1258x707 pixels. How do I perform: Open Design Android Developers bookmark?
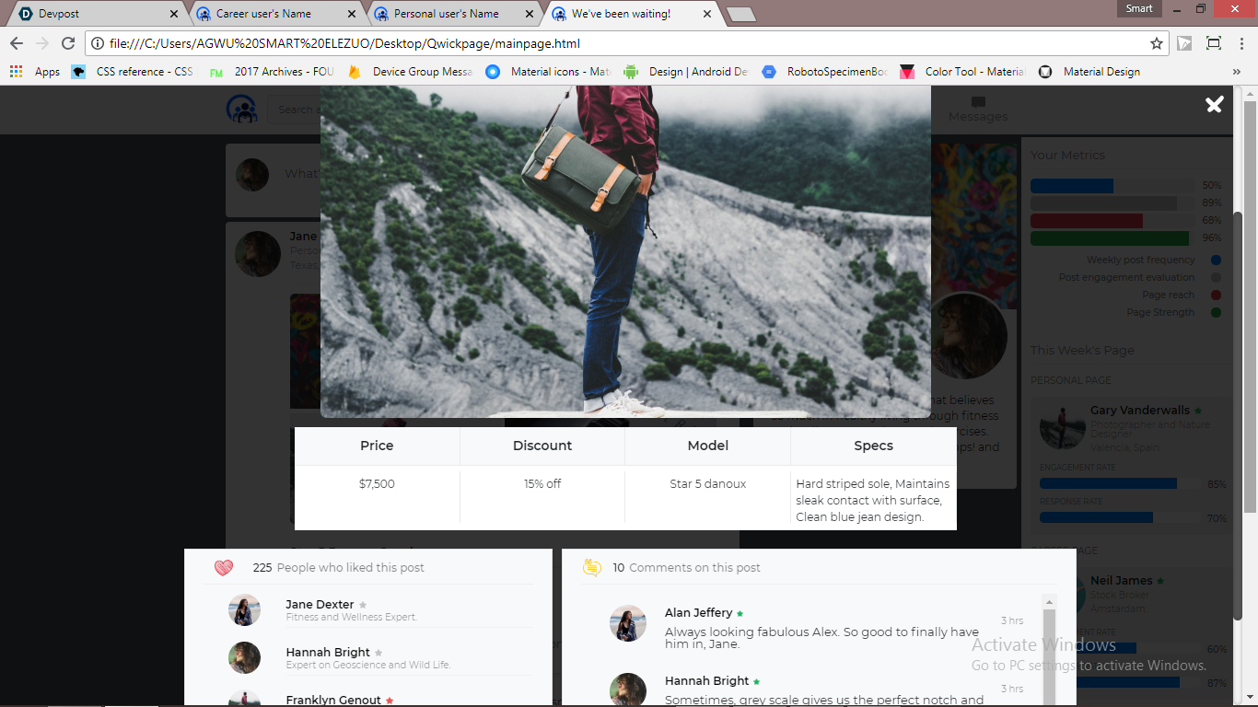click(x=687, y=72)
